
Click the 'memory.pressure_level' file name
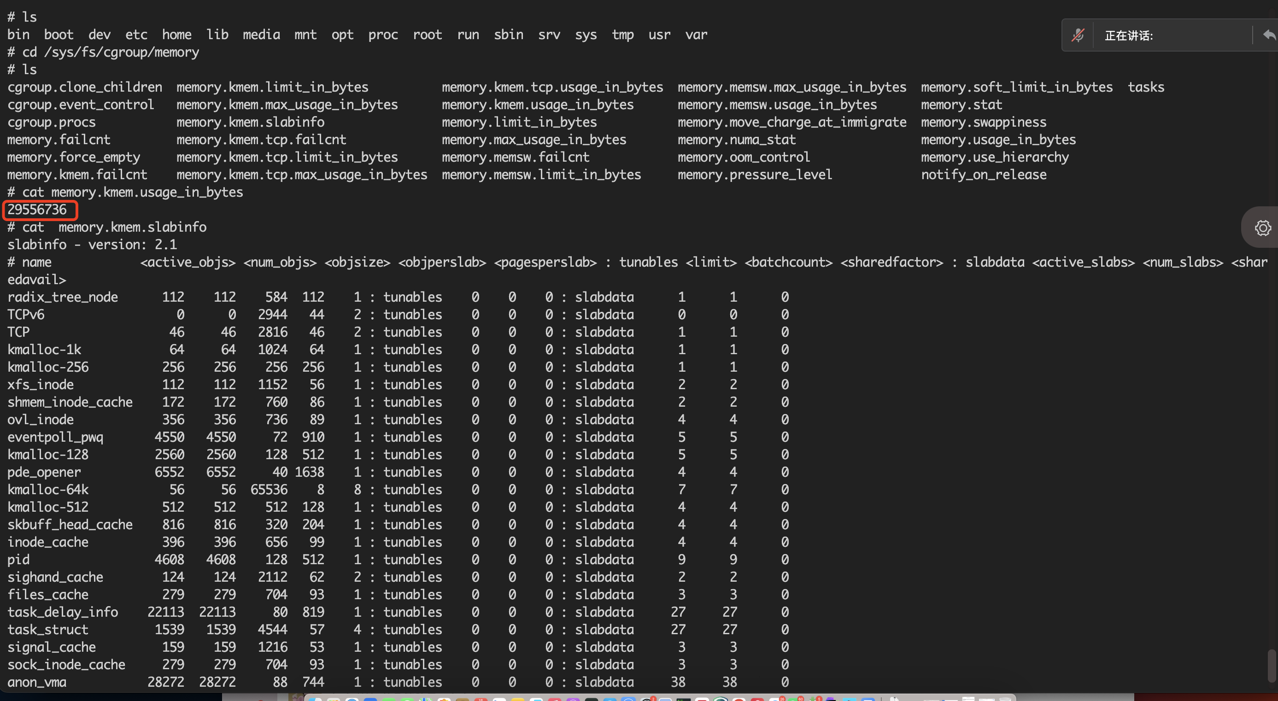pyautogui.click(x=755, y=175)
